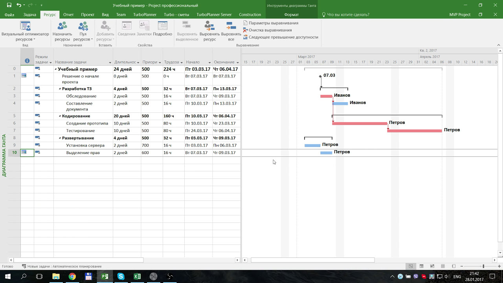This screenshot has width=503, height=283.
Task: Click Следующее превышение доступности button
Action: (281, 37)
